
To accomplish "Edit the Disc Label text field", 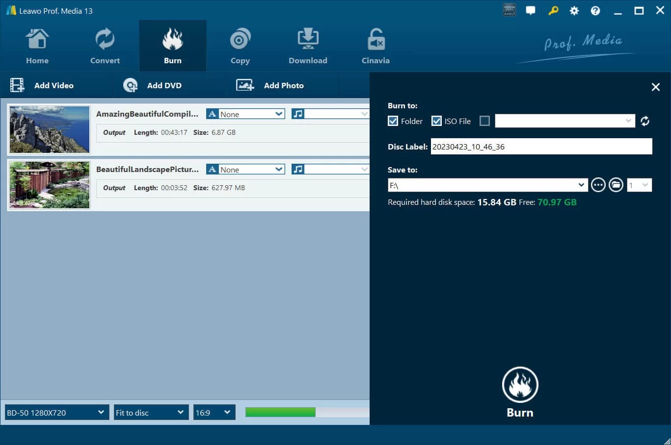I will [x=540, y=146].
